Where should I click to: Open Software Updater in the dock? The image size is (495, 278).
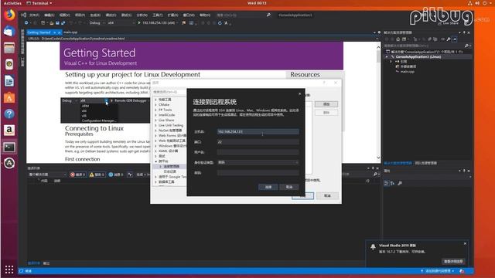point(9,163)
